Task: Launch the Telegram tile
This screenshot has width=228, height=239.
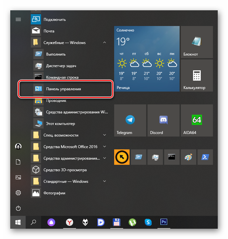Action: click(130, 120)
